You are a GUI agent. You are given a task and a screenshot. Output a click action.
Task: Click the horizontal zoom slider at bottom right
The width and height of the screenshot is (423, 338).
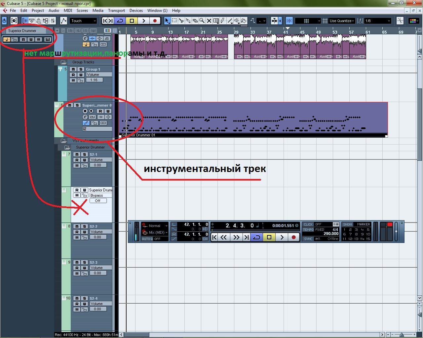pyautogui.click(x=402, y=335)
